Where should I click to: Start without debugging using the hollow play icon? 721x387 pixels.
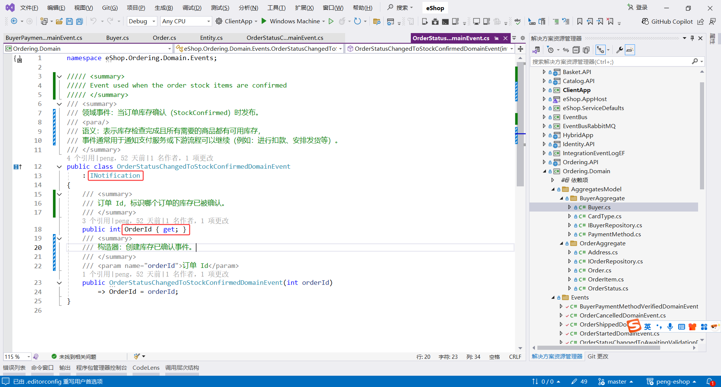tap(331, 21)
